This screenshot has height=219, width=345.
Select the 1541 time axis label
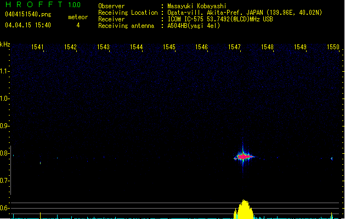pyautogui.click(x=38, y=47)
